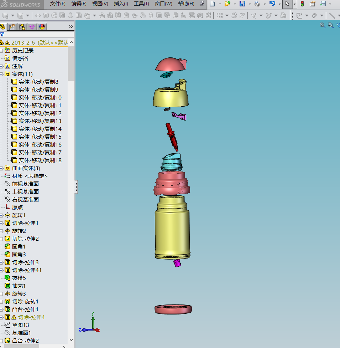Click the Zoom to Fit magnifier icon
The image size is (340, 348).
coord(323,25)
